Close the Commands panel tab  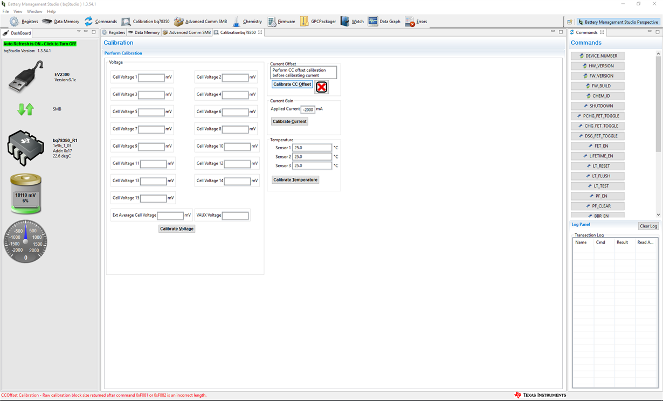(x=602, y=32)
